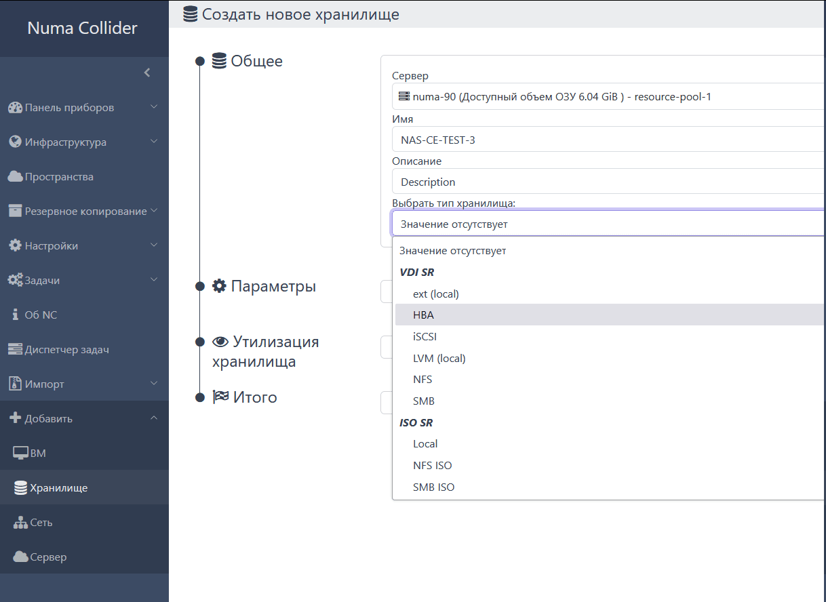The height and width of the screenshot is (602, 826).
Task: Click the Описание text field
Action: [x=608, y=182]
